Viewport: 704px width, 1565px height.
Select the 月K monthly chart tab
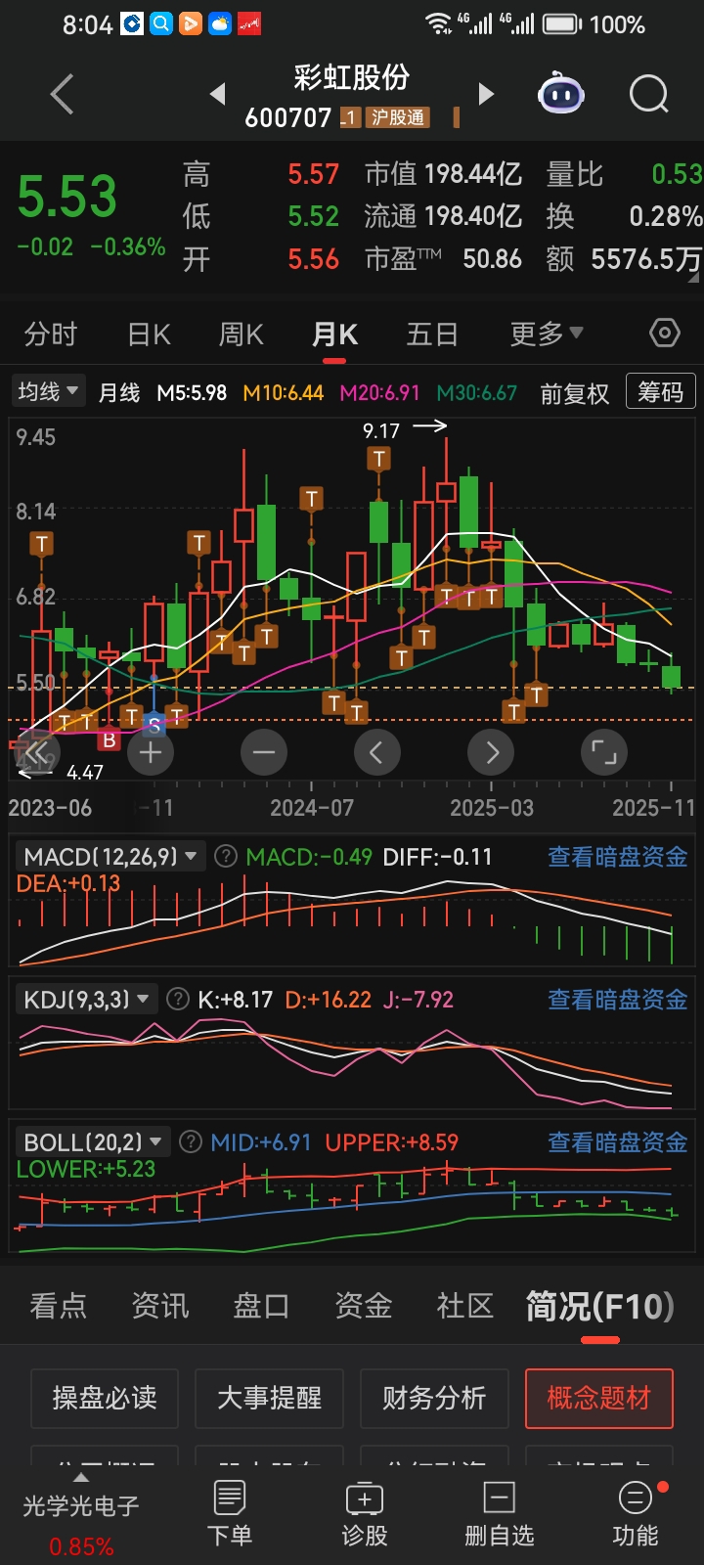click(334, 335)
